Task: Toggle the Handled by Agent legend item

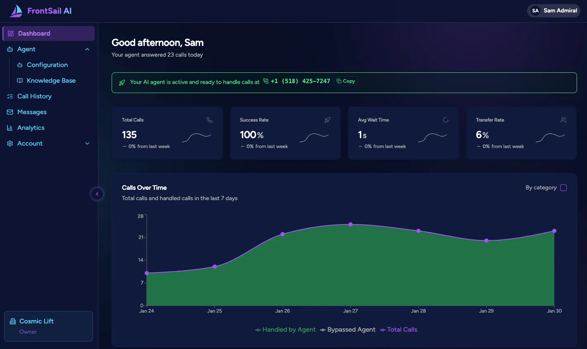Action: [286, 329]
